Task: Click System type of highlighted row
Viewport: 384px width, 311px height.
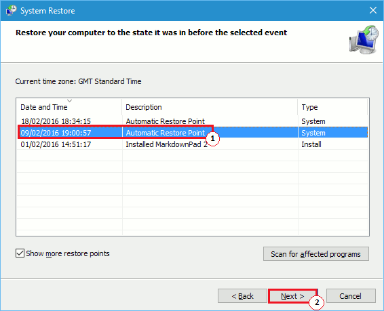Action: pos(313,133)
